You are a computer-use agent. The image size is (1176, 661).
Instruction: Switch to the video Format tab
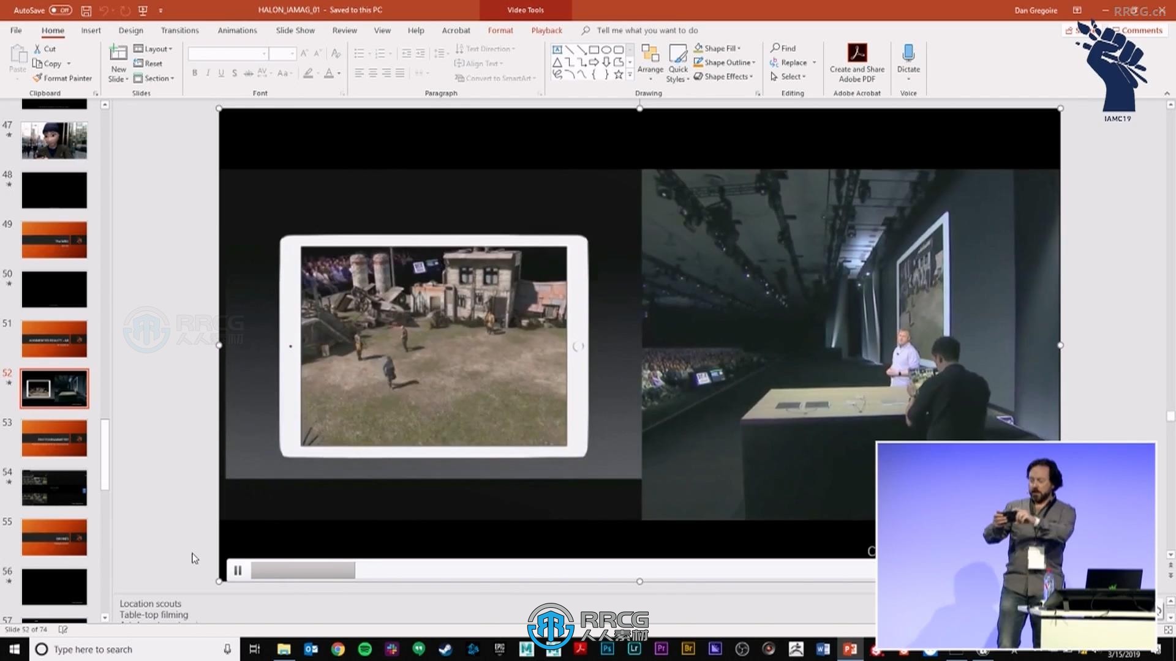500,30
